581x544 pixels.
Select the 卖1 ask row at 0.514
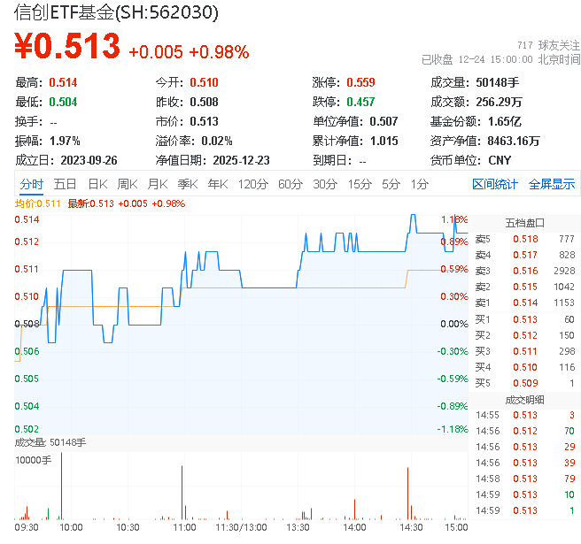coord(524,303)
